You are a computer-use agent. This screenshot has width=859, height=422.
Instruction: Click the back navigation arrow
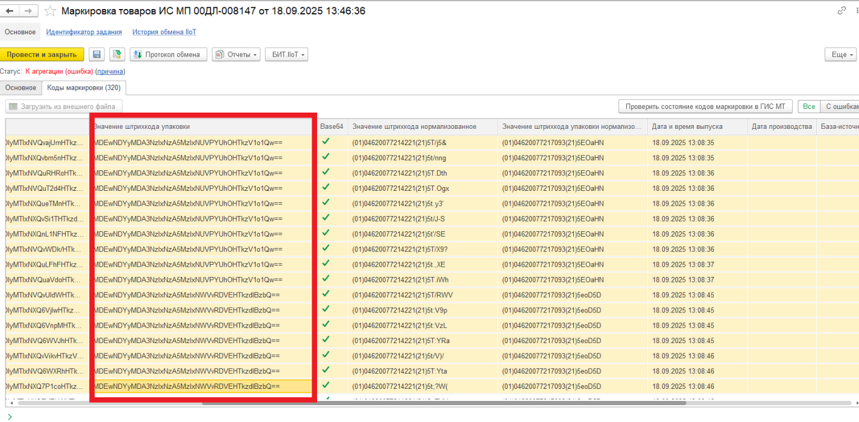[x=10, y=11]
